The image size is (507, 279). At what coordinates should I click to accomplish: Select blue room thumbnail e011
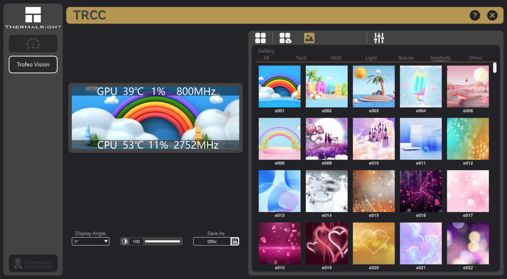[x=421, y=139]
